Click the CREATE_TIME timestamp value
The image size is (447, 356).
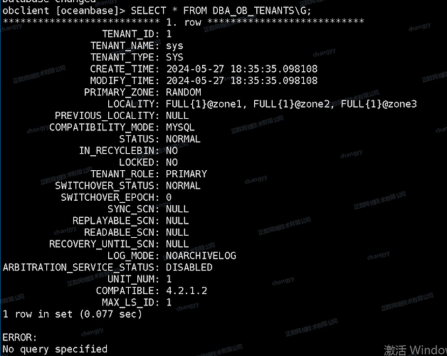241,69
